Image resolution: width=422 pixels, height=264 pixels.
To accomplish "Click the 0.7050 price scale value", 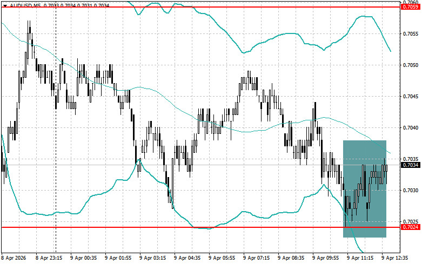I will (x=411, y=65).
